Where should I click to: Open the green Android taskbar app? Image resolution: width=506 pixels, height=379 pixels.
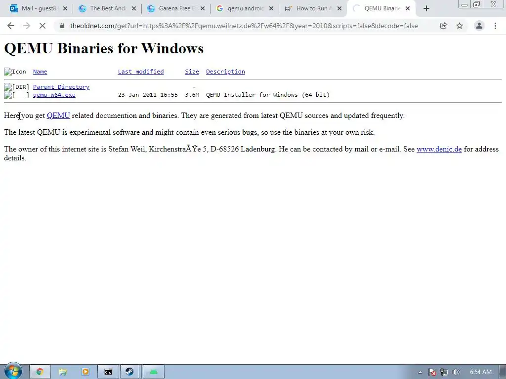[x=154, y=372]
